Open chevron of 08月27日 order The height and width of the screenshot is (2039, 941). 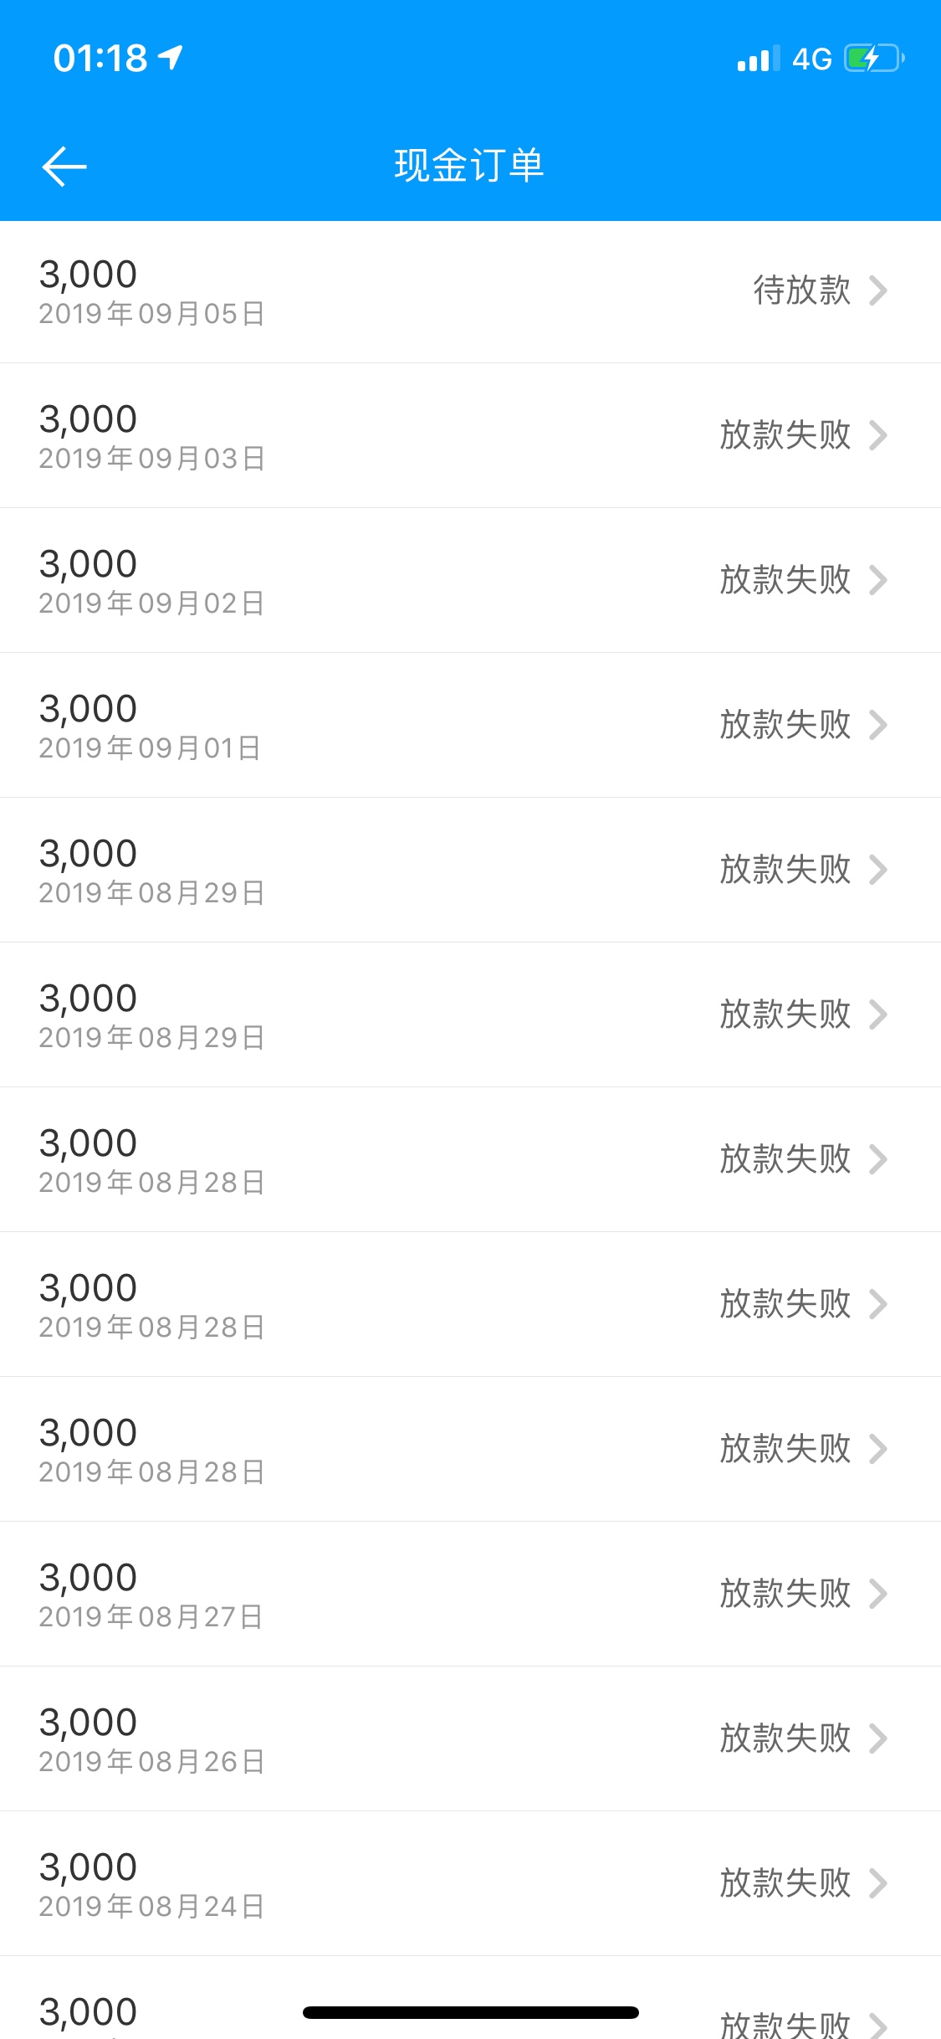877,1594
